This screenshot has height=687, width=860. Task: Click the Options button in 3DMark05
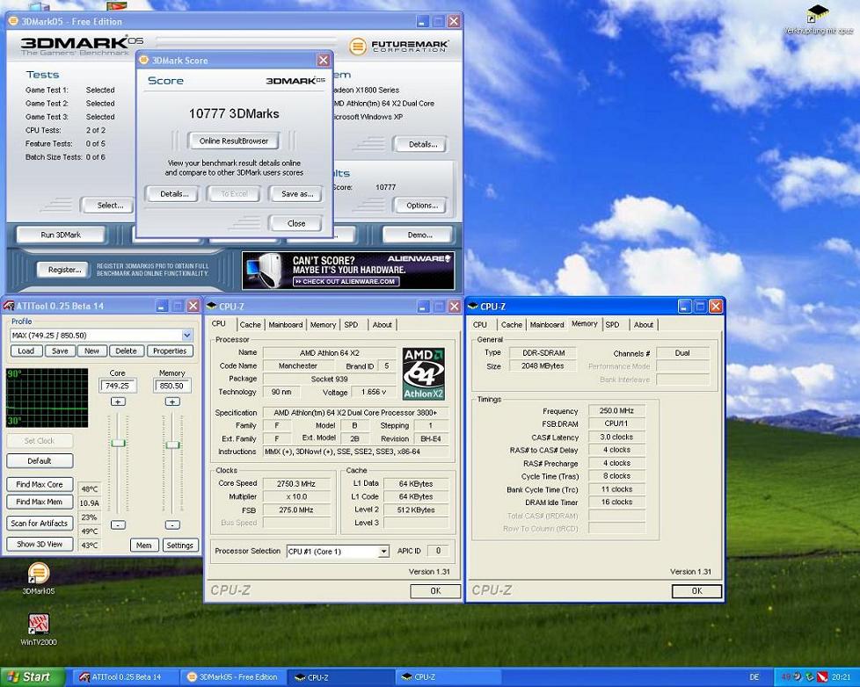(422, 206)
